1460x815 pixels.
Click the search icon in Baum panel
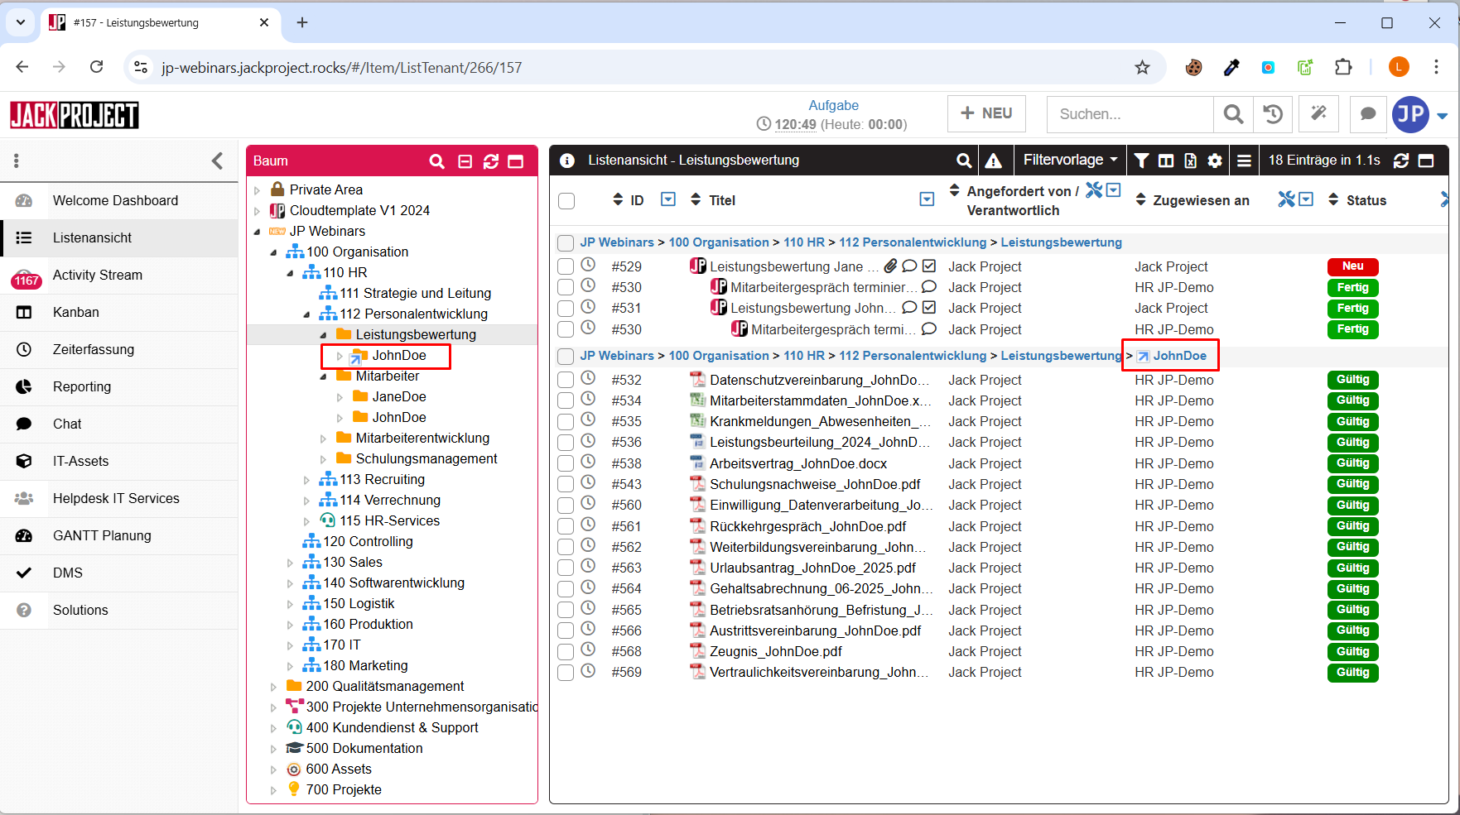(x=436, y=161)
